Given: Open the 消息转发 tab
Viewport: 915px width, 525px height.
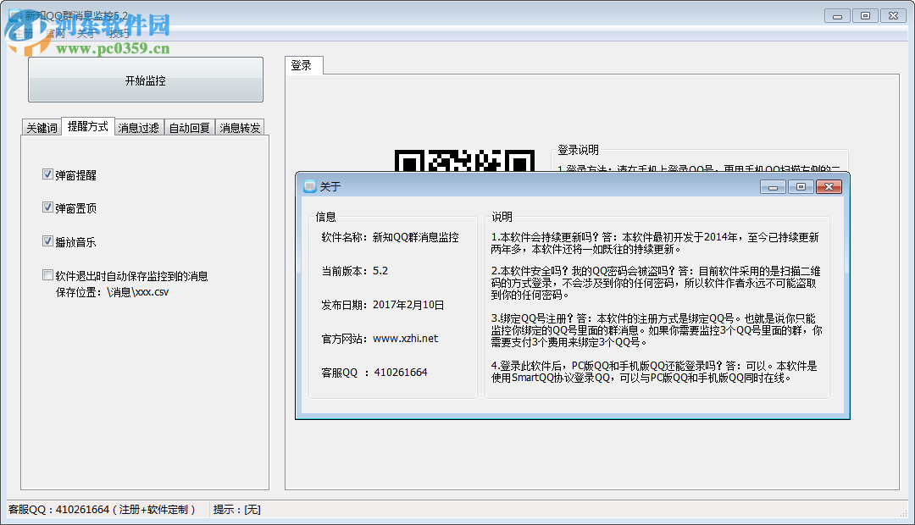Looking at the screenshot, I should coord(241,126).
